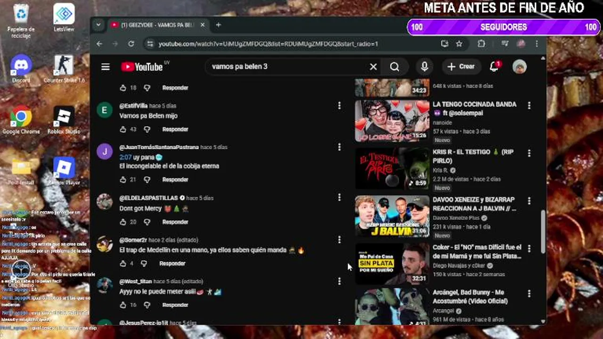Screen dimensions: 603x339
Task: Open options menu for @ELDELASPASTILLAS comment
Action: pos(339,198)
